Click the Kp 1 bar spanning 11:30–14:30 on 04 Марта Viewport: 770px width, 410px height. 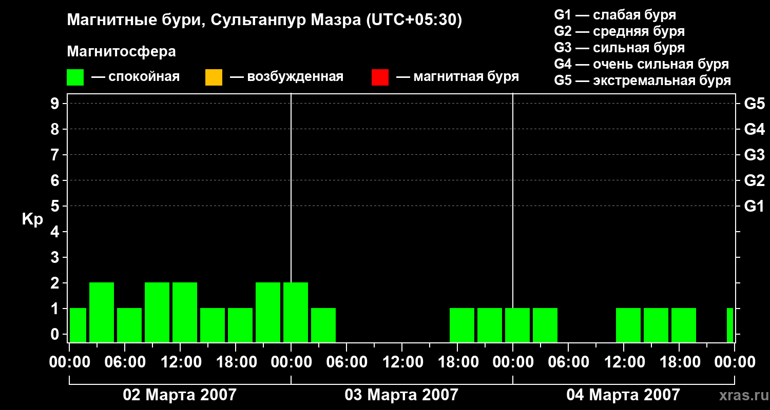628,325
